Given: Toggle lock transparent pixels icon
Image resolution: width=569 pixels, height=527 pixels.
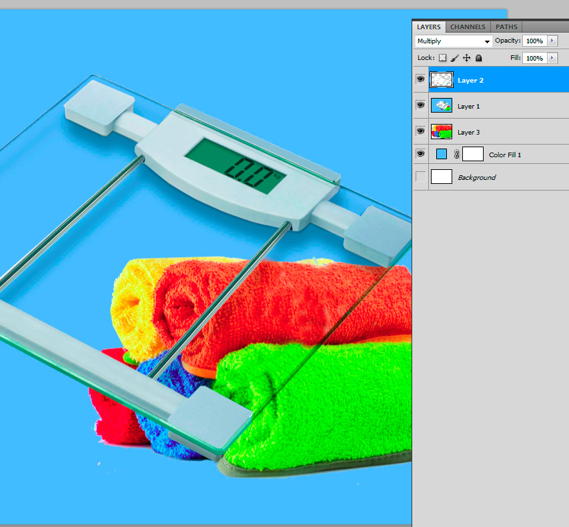Looking at the screenshot, I should 442,58.
